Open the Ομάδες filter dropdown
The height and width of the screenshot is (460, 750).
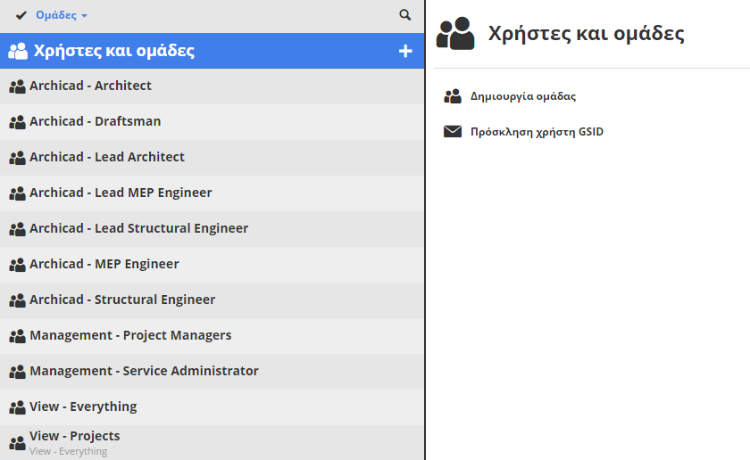click(x=62, y=15)
